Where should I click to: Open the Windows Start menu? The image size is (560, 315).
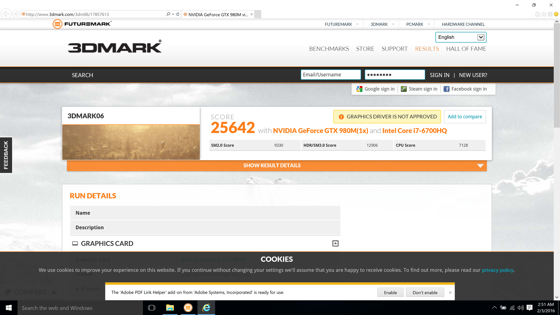pyautogui.click(x=8, y=308)
